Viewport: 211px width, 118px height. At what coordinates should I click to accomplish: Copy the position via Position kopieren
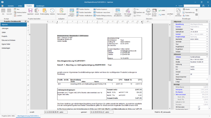pos(100,9)
